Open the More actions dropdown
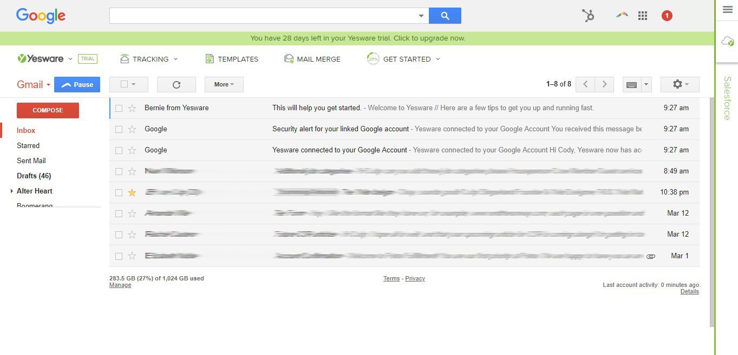The width and height of the screenshot is (738, 355). coord(224,84)
